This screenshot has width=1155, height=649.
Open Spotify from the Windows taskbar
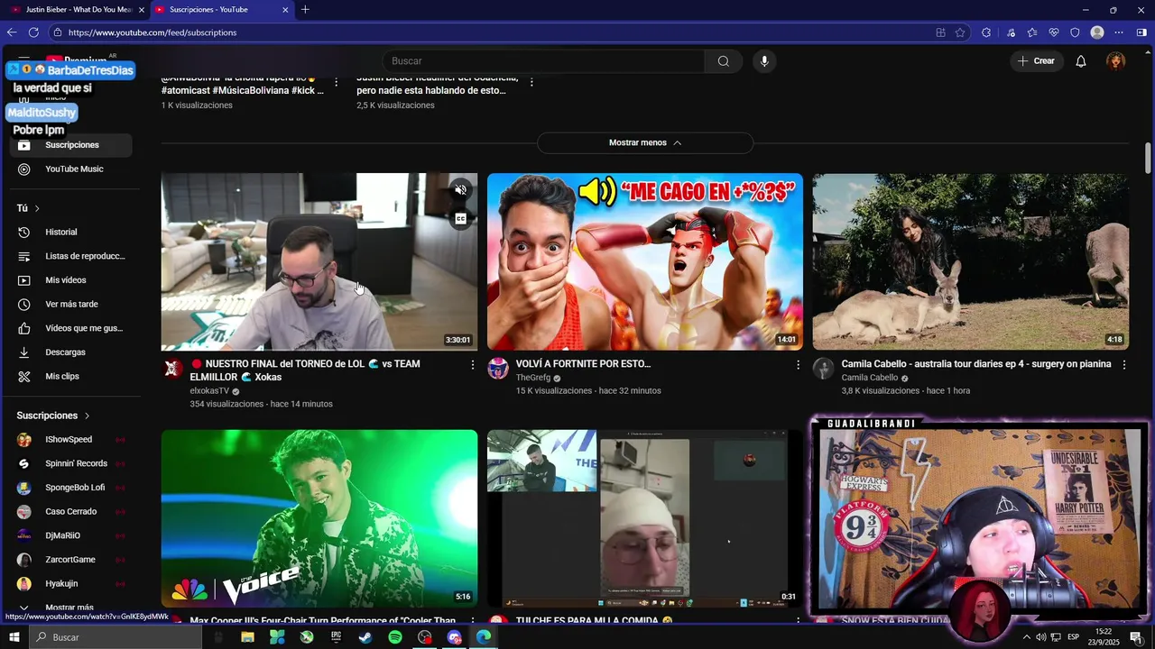tap(395, 637)
